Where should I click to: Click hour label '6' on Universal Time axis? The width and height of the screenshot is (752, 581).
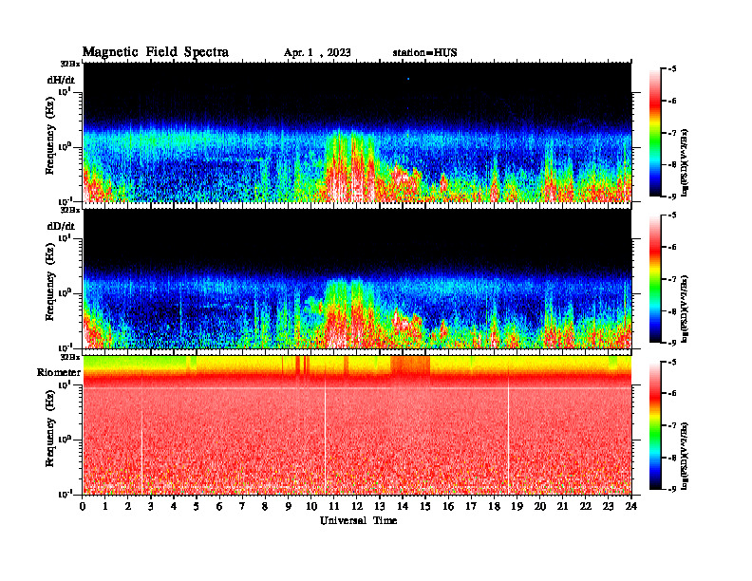219,507
